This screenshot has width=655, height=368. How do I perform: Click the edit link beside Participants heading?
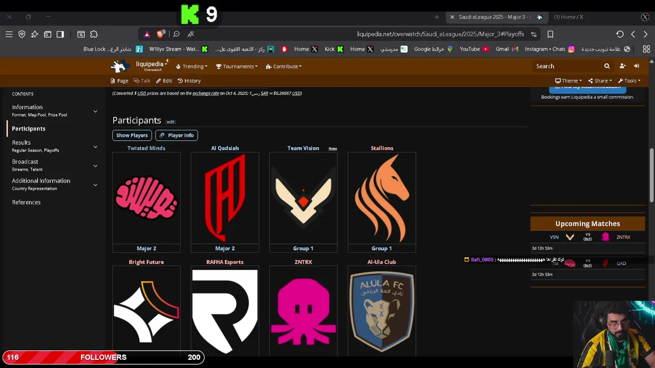click(170, 122)
